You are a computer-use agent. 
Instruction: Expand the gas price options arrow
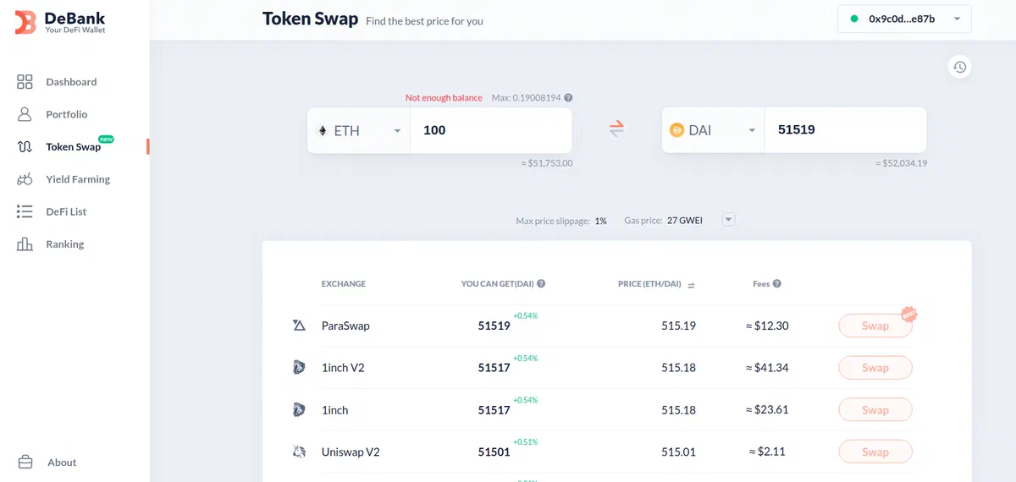coord(728,220)
